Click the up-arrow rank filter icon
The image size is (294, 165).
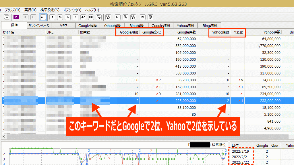pos(52,17)
